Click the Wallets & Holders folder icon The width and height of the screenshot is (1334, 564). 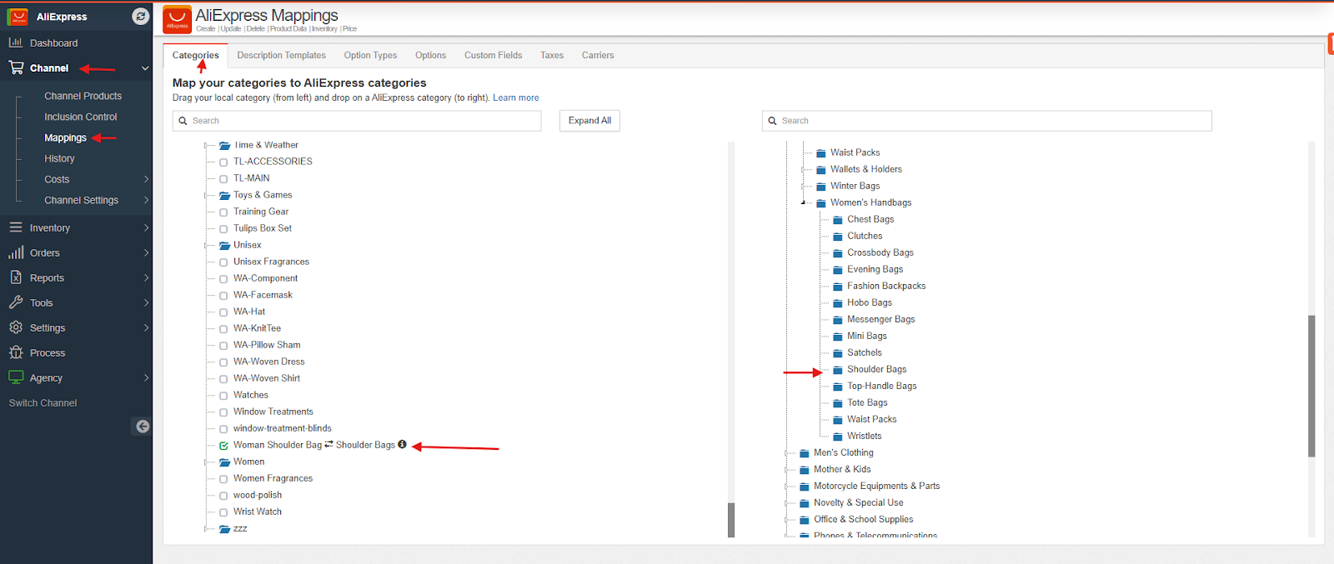click(x=821, y=170)
